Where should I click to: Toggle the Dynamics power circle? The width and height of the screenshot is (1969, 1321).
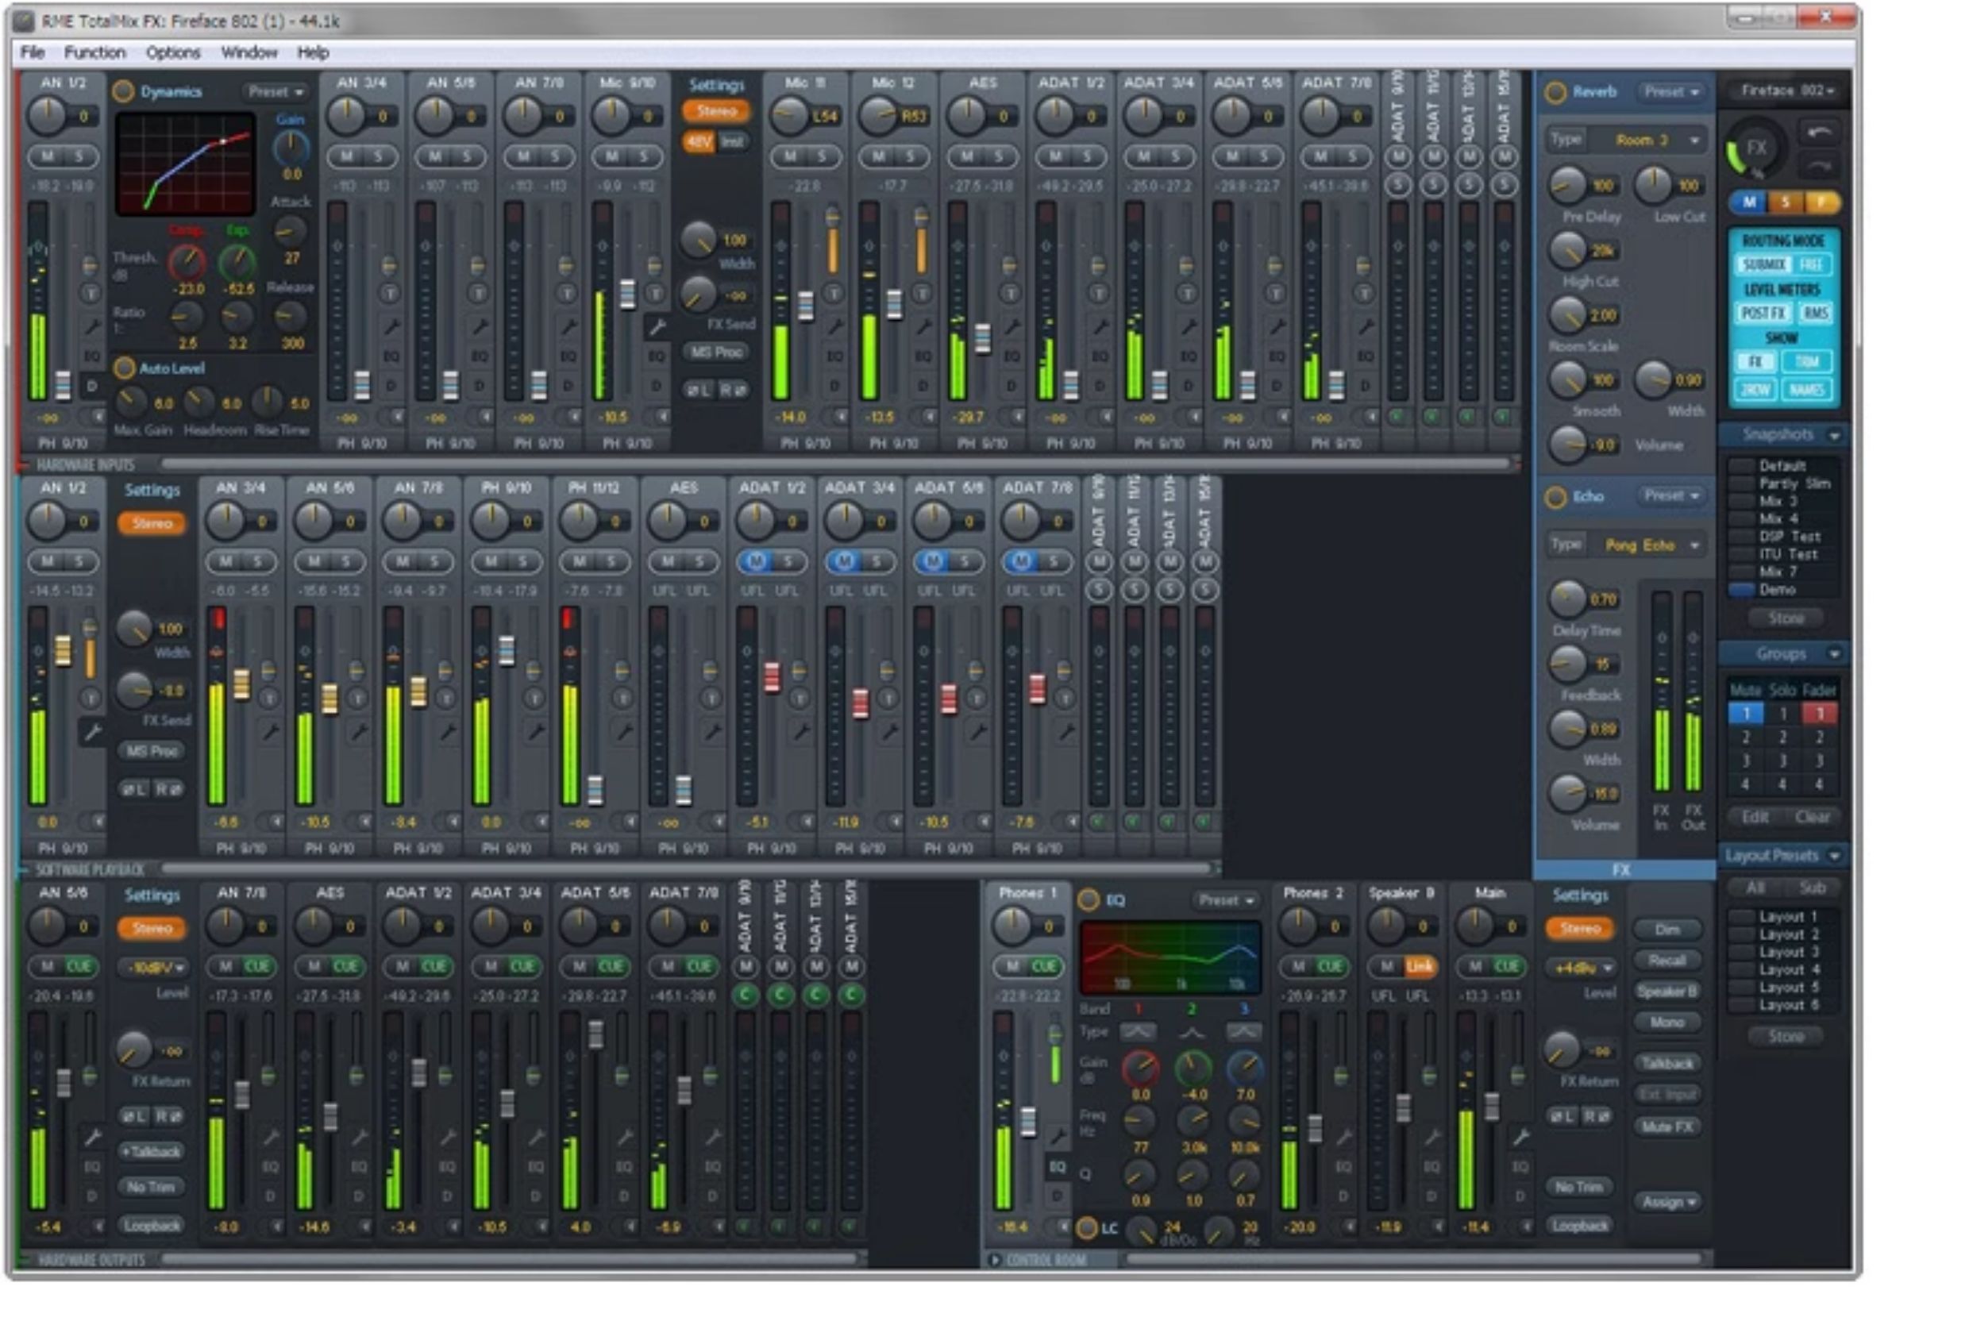point(124,91)
